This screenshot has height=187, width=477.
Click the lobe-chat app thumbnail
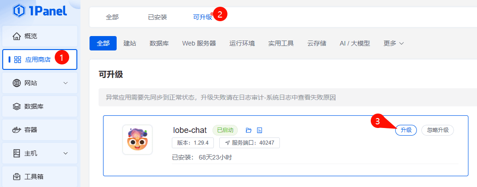pos(137,140)
